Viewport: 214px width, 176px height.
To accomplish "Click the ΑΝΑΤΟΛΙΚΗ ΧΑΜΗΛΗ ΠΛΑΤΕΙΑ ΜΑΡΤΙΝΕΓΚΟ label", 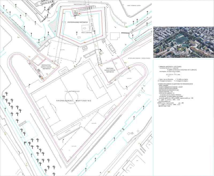I will point(110,70).
